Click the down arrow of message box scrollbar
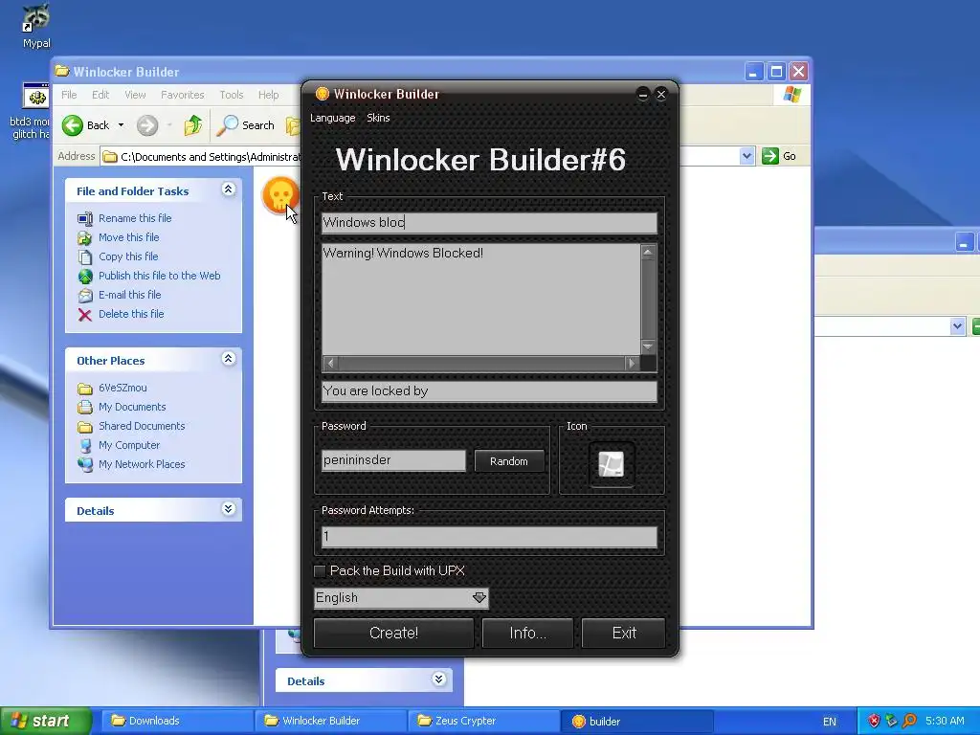This screenshot has width=980, height=735. [648, 346]
